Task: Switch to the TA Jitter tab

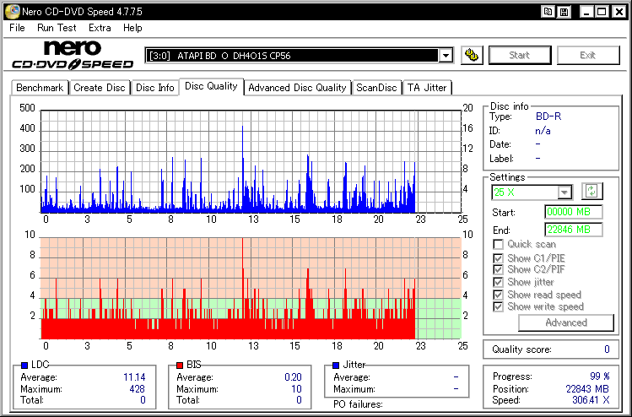Action: [427, 88]
